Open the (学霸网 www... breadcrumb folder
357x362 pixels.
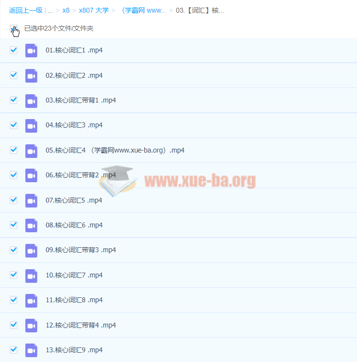[x=144, y=10]
